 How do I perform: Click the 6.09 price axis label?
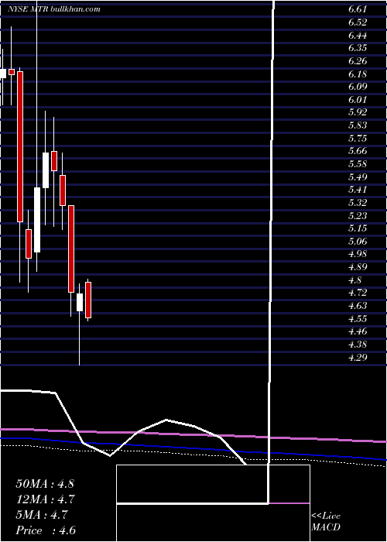point(358,87)
